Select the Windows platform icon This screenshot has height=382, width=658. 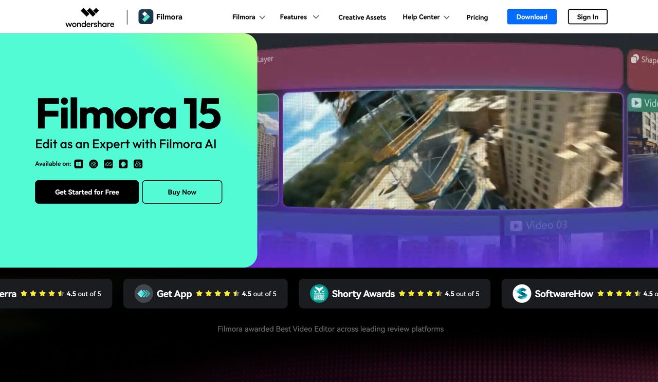(x=79, y=164)
